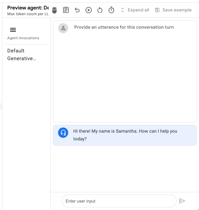Open the clipboard notes icon
Image resolution: width=199 pixels, height=210 pixels.
[x=66, y=10]
